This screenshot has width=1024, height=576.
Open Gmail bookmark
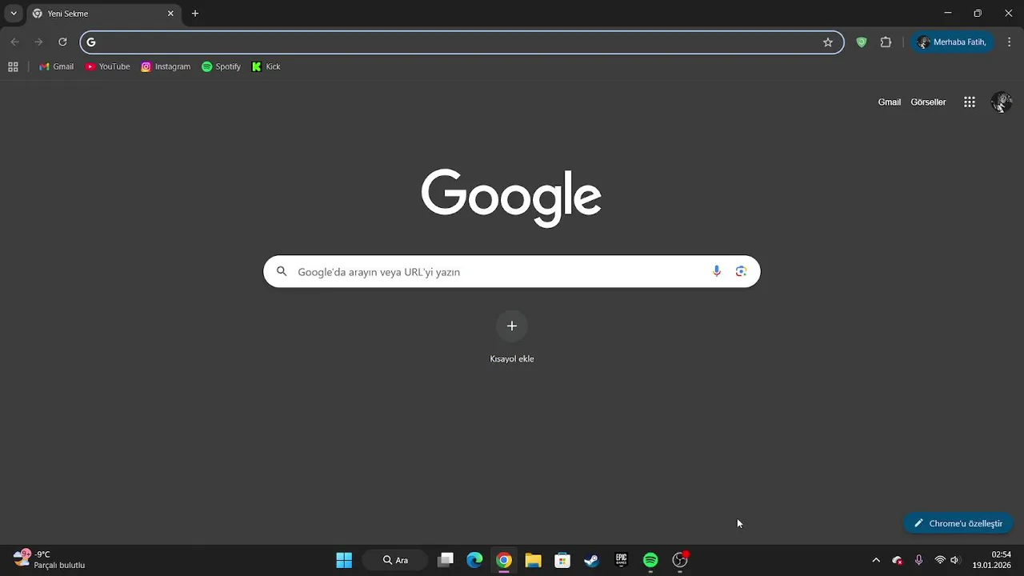tap(56, 66)
